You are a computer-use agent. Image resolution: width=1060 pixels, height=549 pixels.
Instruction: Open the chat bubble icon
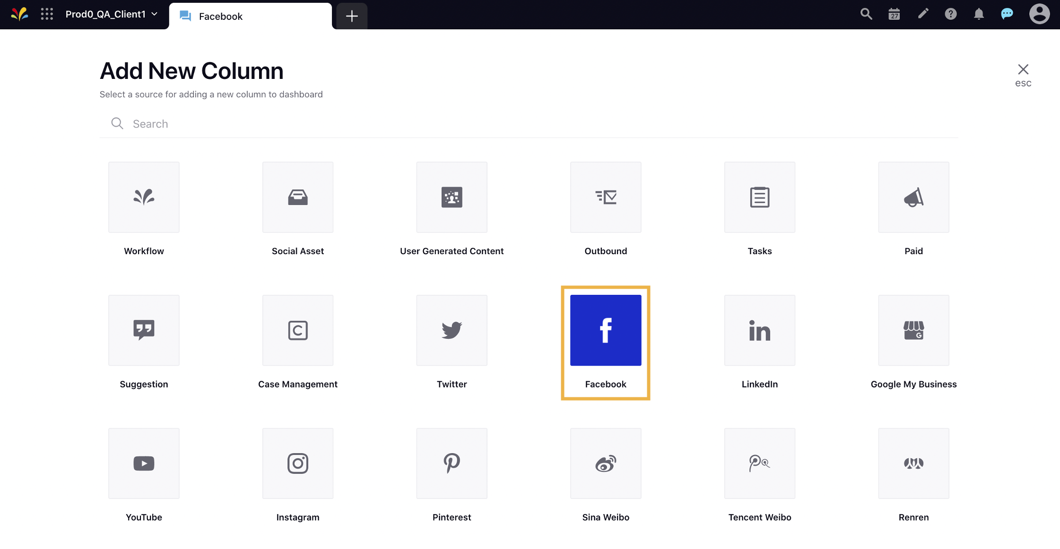tap(1007, 14)
